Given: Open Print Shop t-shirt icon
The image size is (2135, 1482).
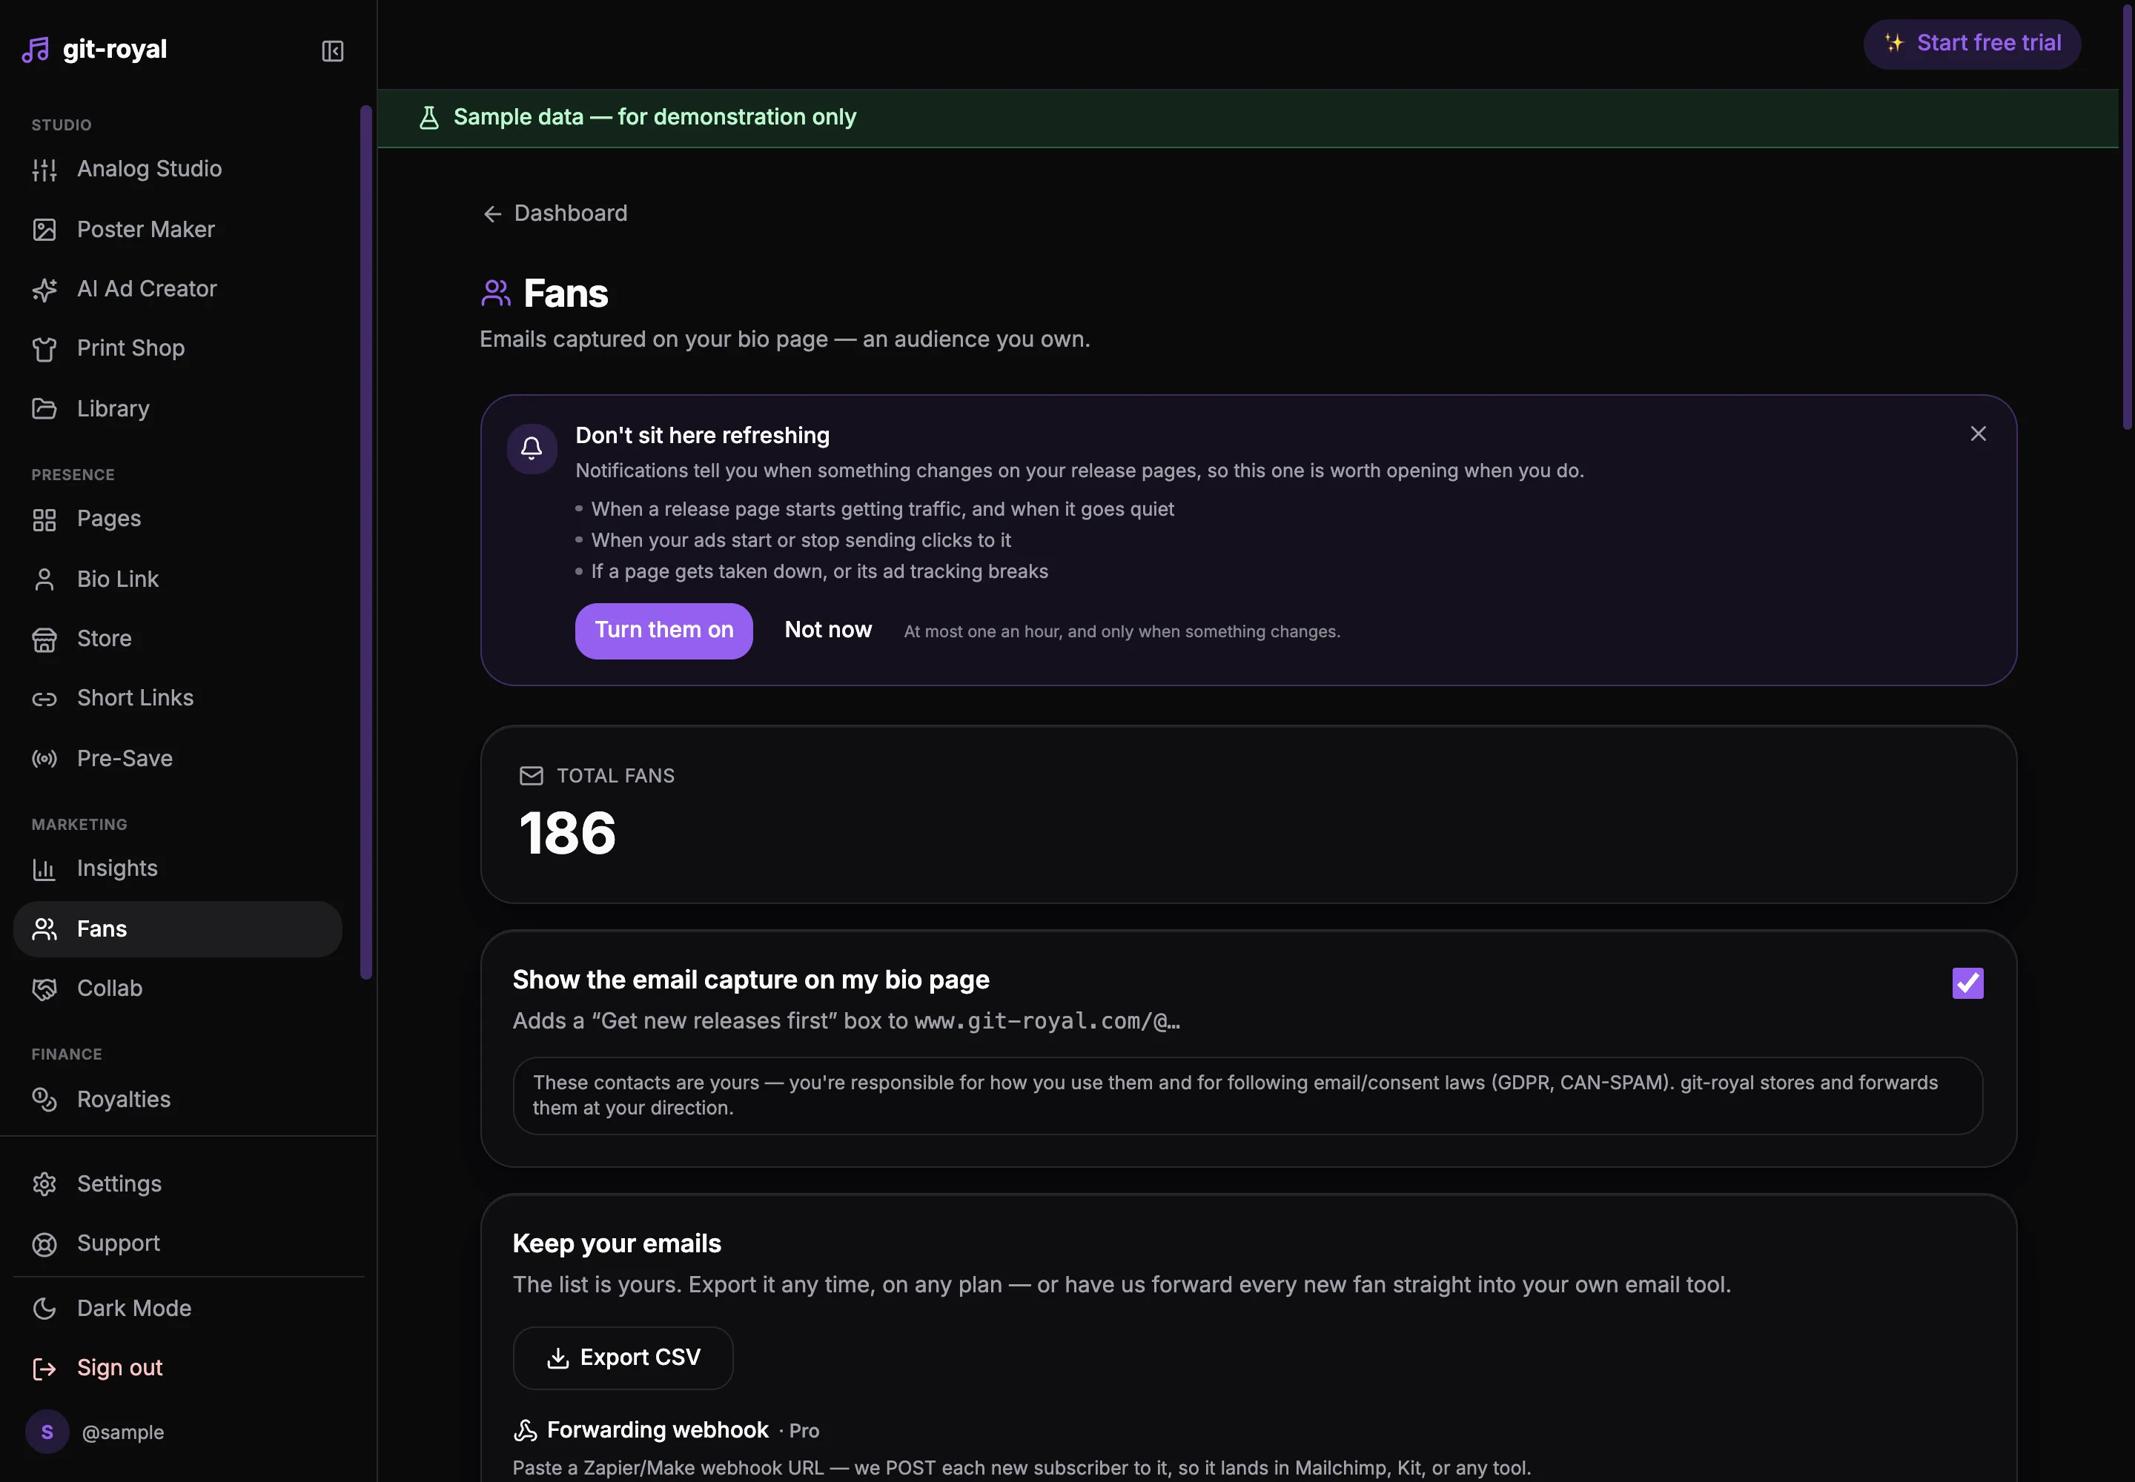Looking at the screenshot, I should pos(44,349).
